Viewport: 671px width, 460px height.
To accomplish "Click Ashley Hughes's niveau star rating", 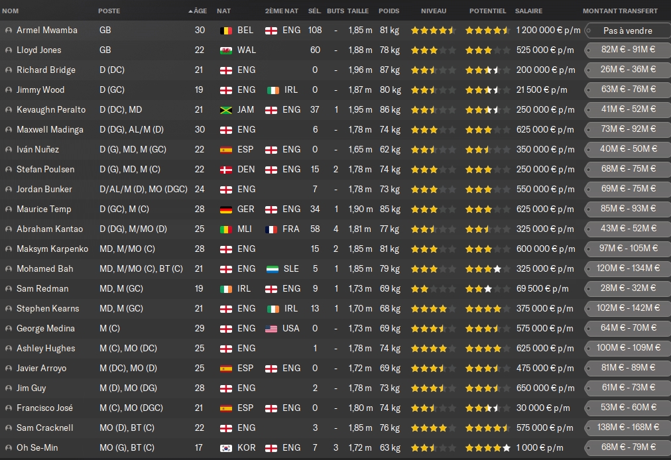I will pos(433,349).
